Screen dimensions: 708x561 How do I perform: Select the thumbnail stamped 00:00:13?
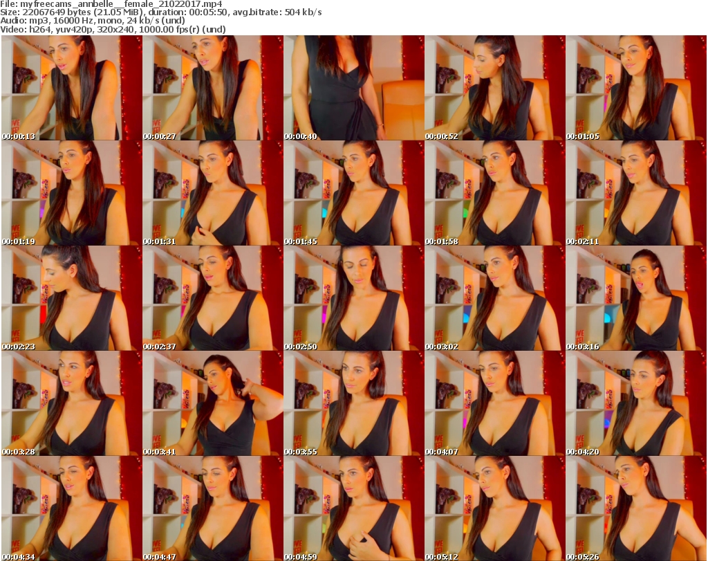pos(71,88)
